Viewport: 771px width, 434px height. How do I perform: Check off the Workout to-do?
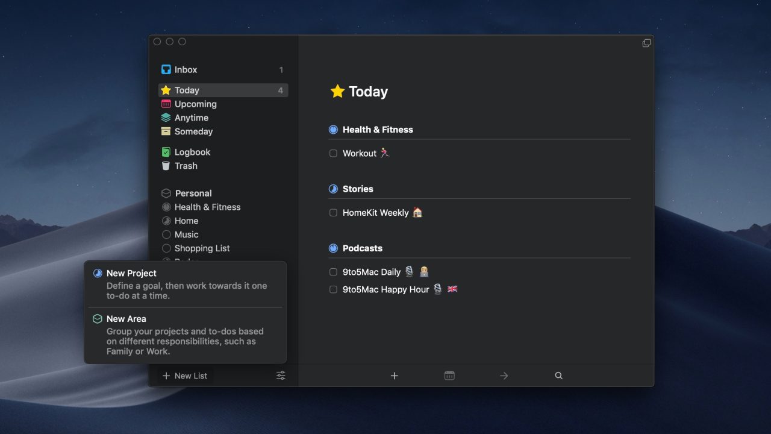[333, 154]
